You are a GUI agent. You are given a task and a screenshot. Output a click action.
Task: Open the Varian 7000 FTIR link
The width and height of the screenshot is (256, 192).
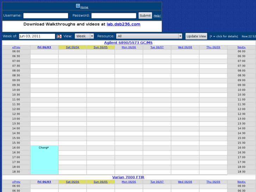pos(128,177)
